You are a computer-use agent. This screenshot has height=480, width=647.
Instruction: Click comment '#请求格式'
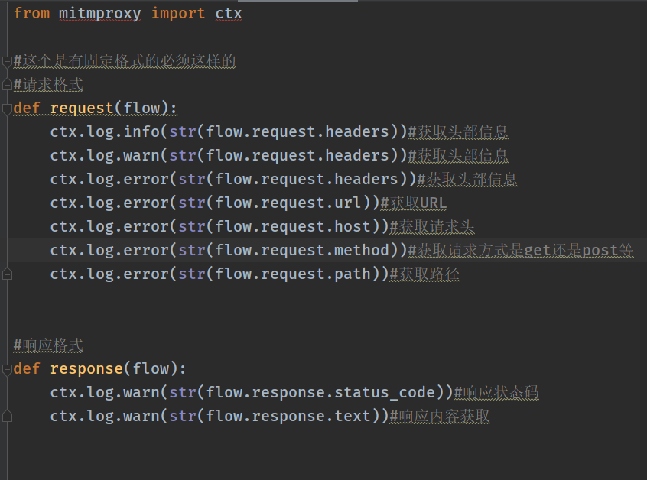[x=48, y=85]
